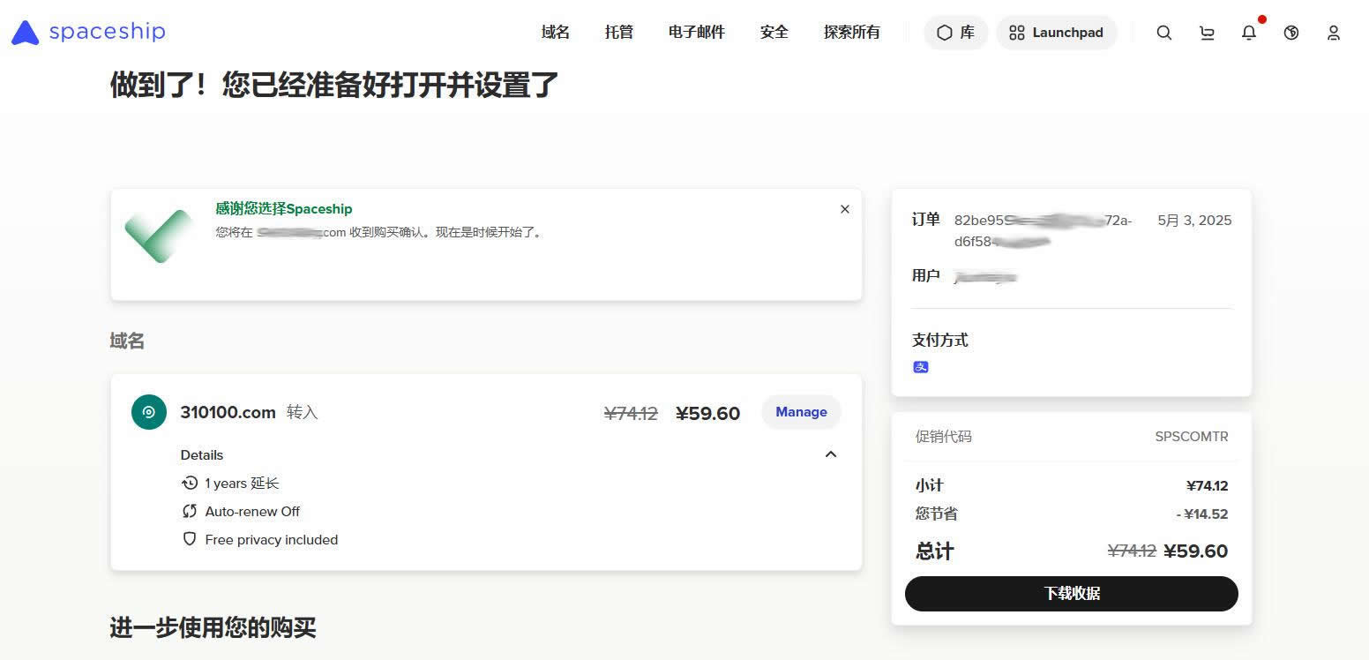Click the 310100.com domain name

(228, 412)
